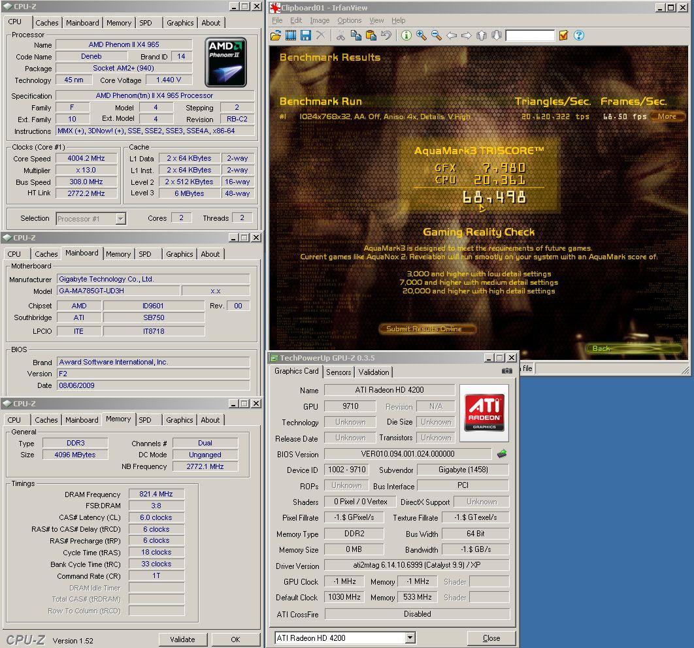The image size is (694, 648).
Task: Click the Core Speed value 4004.2 MHz
Action: [x=86, y=158]
